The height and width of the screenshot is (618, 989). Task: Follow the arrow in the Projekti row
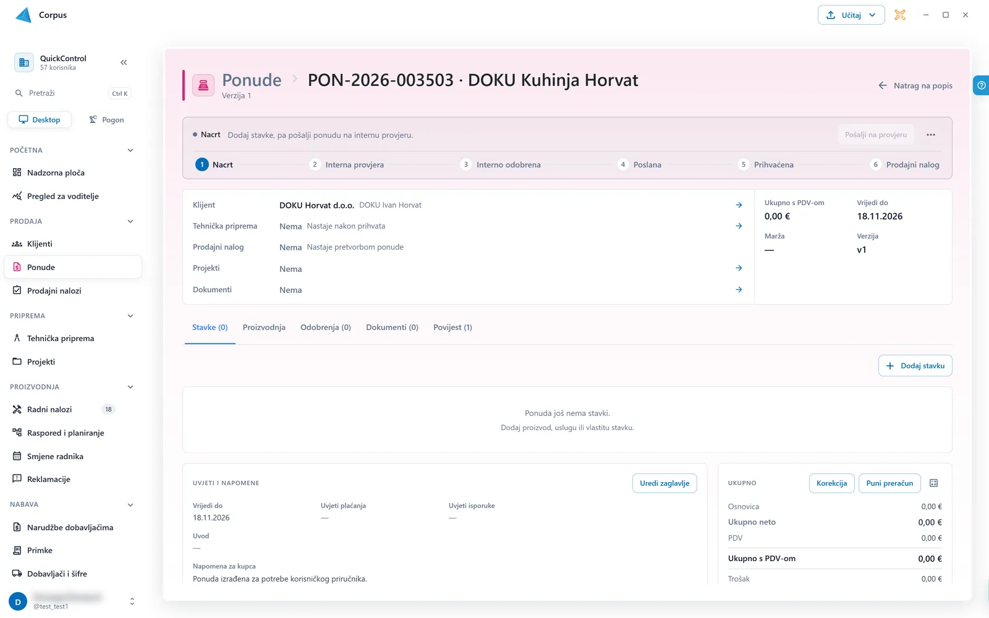click(739, 268)
